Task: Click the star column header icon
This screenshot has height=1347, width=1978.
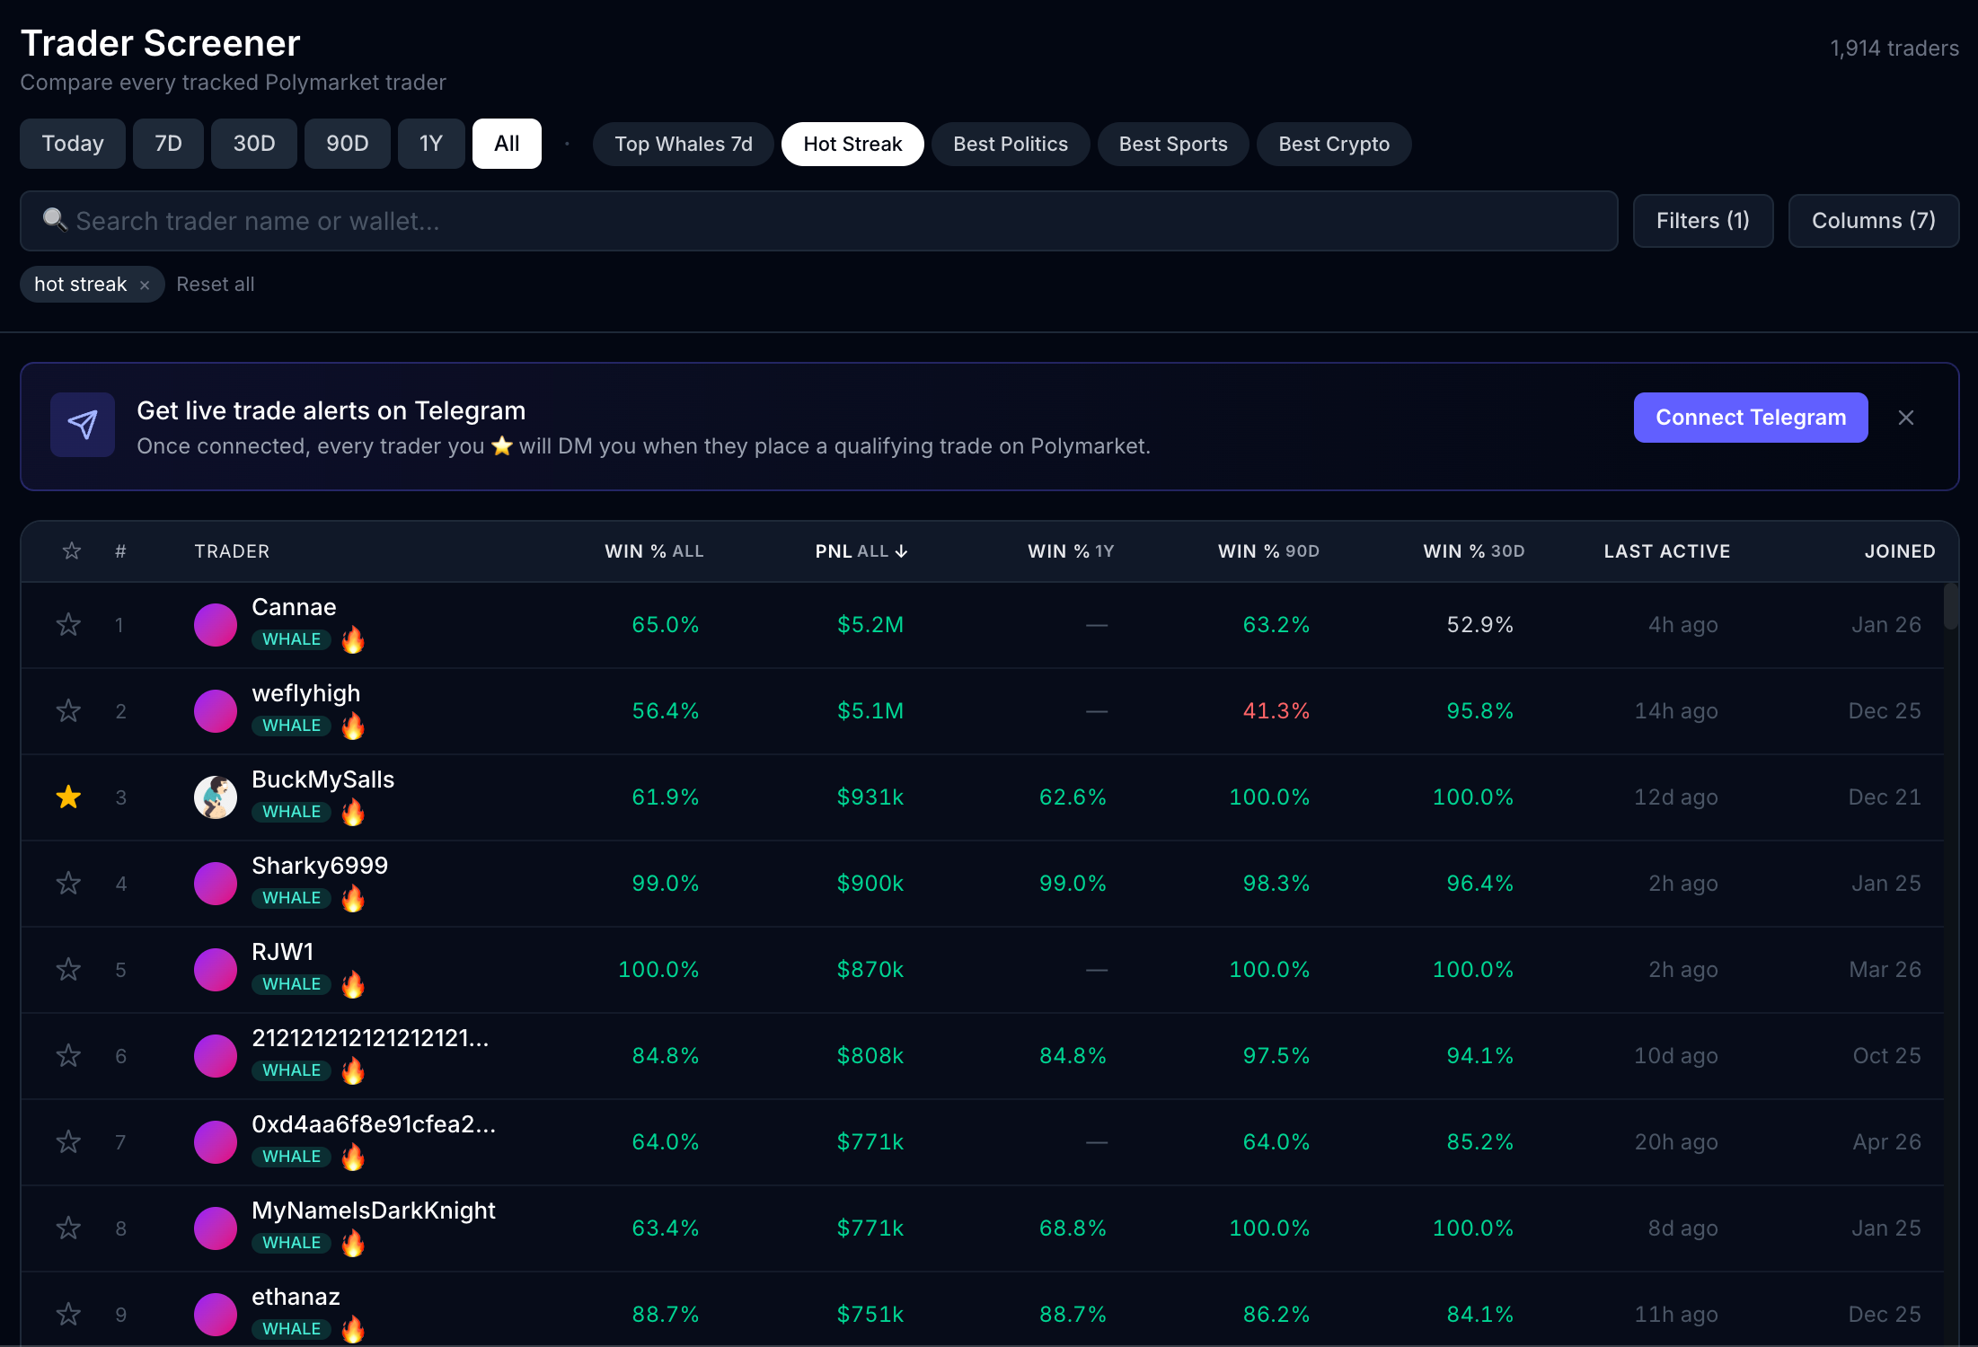Action: 72,550
